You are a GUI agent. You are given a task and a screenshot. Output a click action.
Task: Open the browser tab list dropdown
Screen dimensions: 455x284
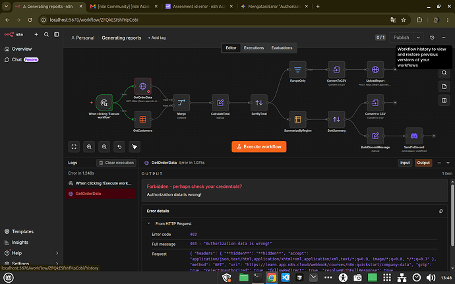pos(6,6)
